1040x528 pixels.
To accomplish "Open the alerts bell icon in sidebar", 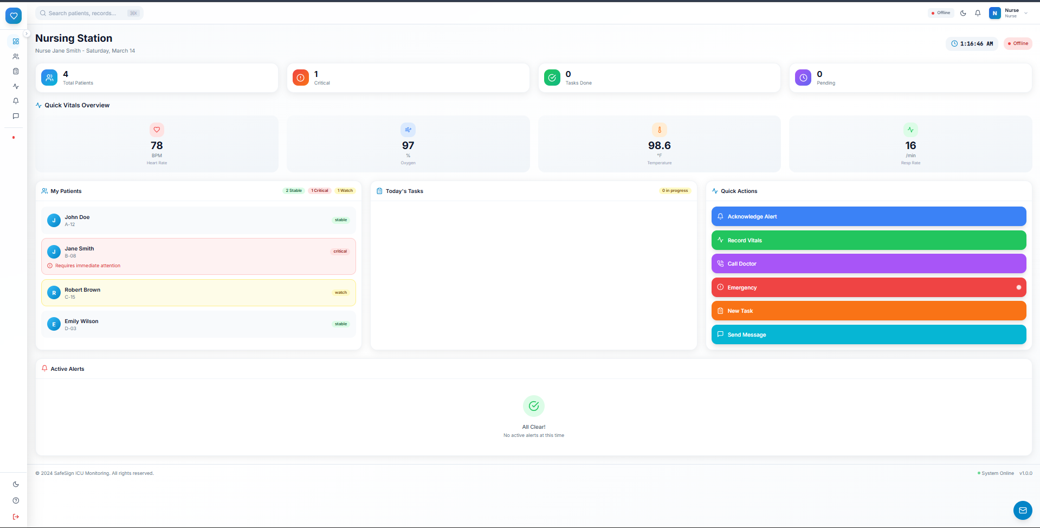I will [16, 101].
